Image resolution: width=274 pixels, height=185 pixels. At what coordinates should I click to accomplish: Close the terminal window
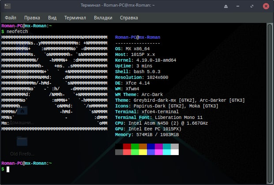click(x=266, y=6)
